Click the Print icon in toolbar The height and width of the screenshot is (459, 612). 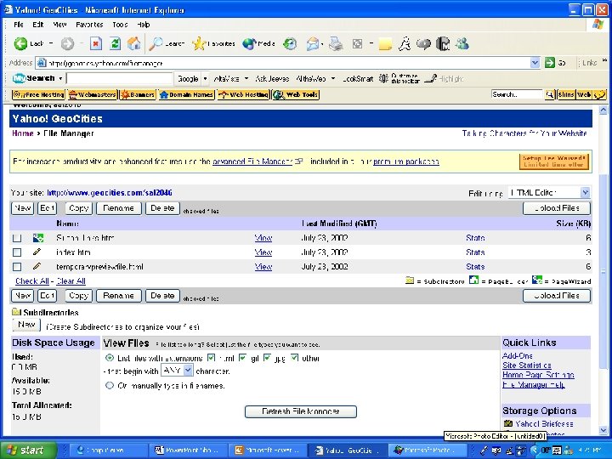[336, 43]
